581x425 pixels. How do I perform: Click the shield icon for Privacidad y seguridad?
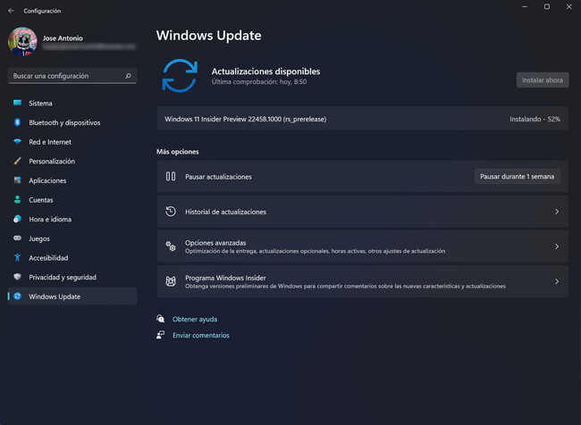point(17,277)
